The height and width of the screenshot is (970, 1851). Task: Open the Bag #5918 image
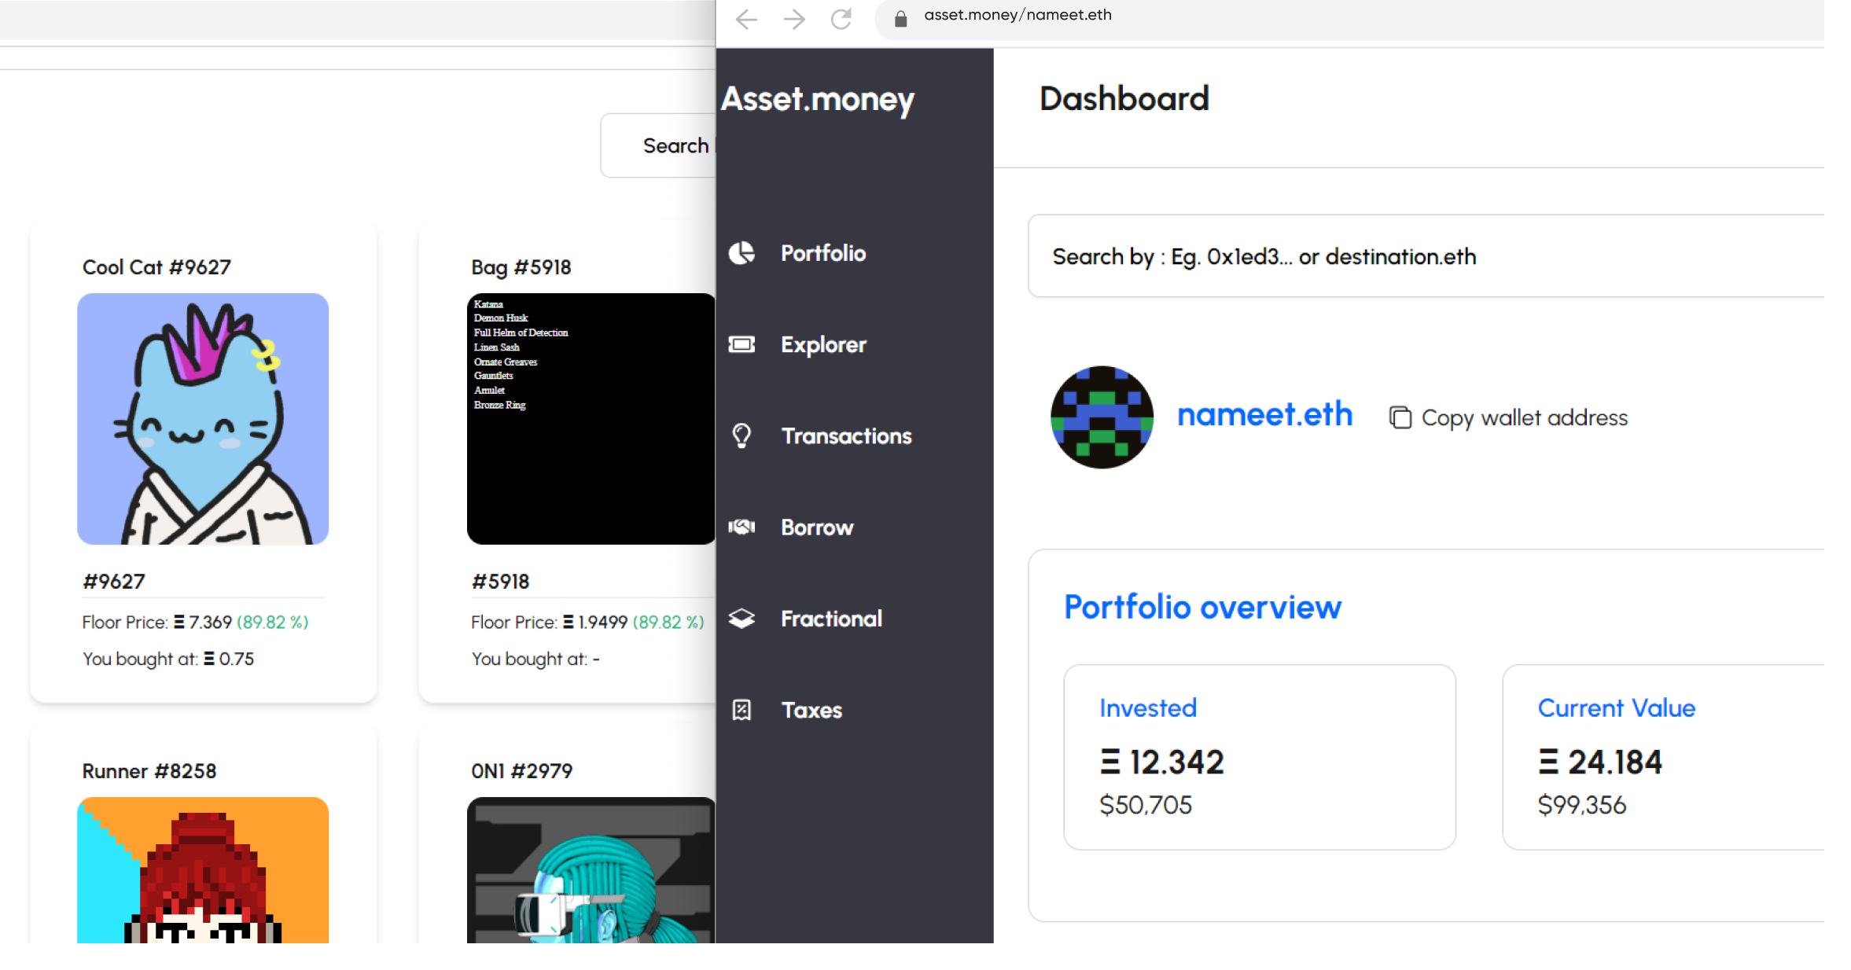pyautogui.click(x=591, y=419)
